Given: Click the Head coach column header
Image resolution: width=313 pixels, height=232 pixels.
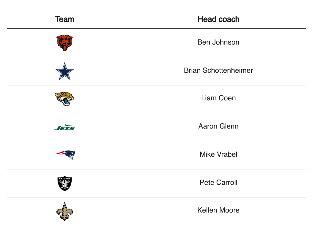Looking at the screenshot, I should (219, 19).
